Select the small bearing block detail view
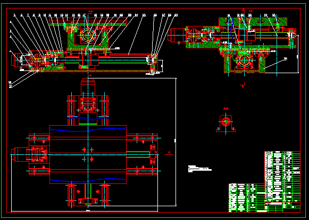Image resolution: width=309 pixels, height=220 pixels. point(226,123)
